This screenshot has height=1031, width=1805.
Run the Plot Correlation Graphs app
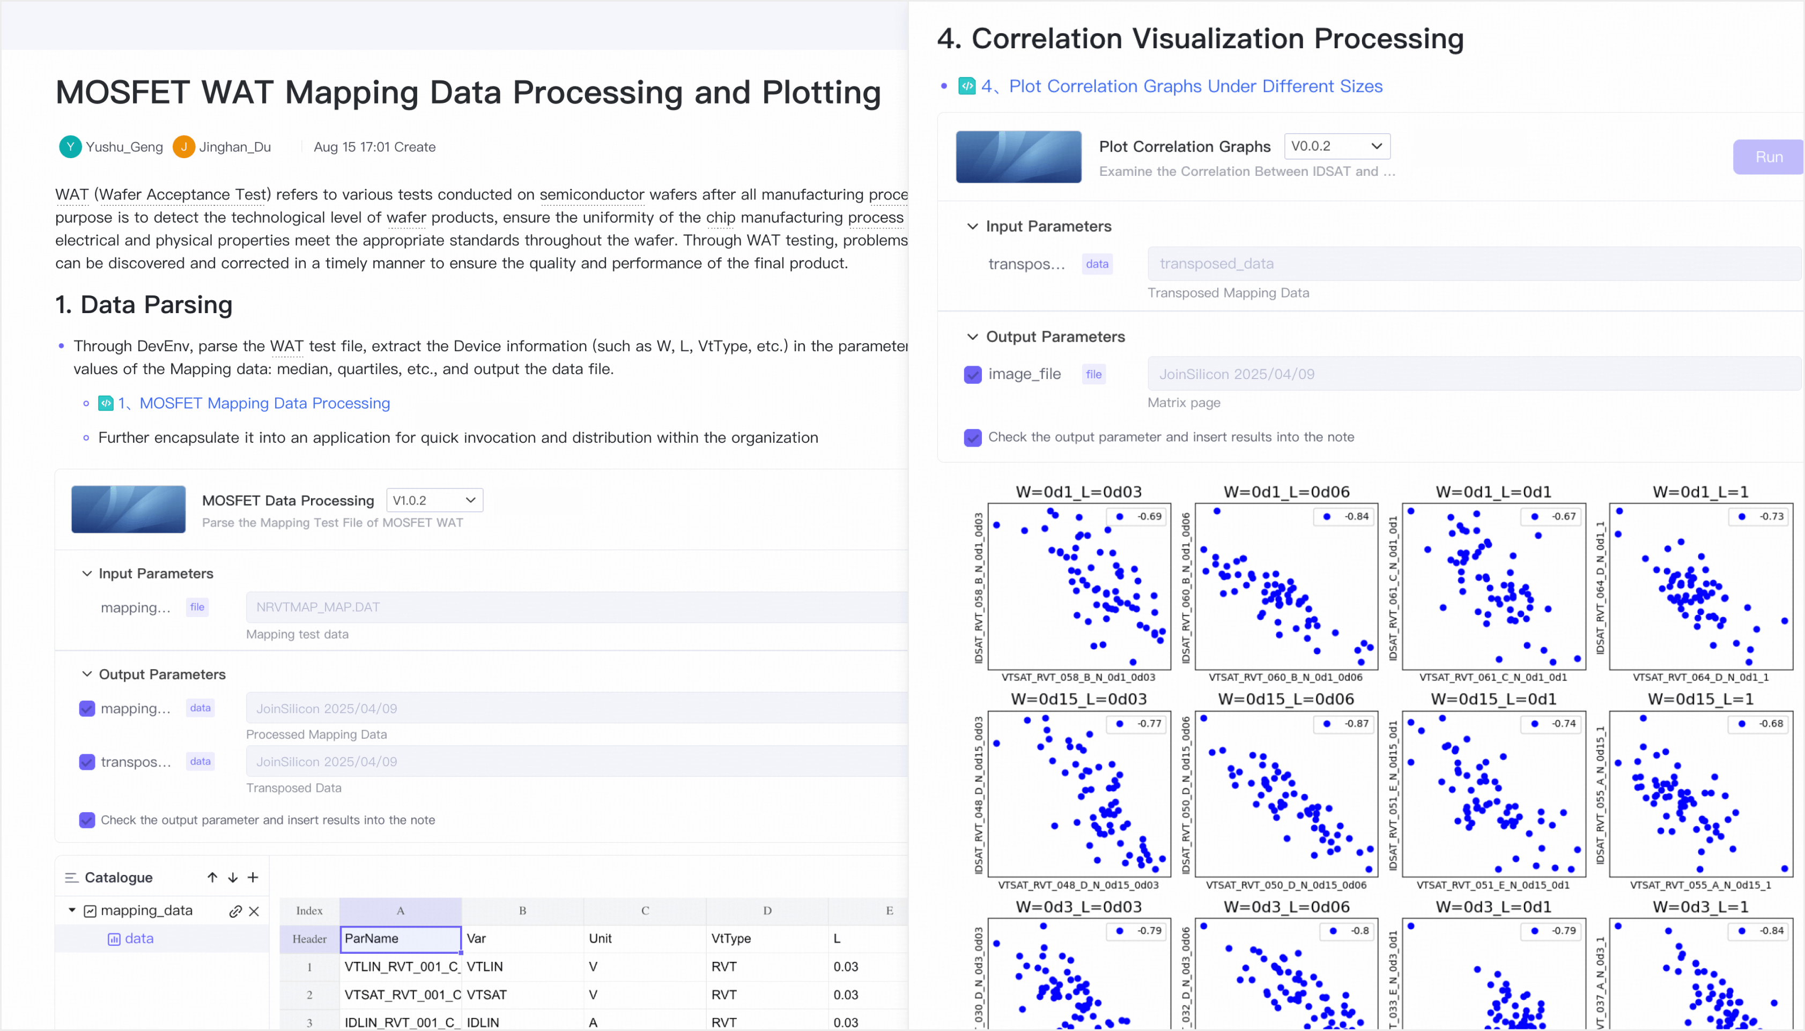click(1769, 157)
